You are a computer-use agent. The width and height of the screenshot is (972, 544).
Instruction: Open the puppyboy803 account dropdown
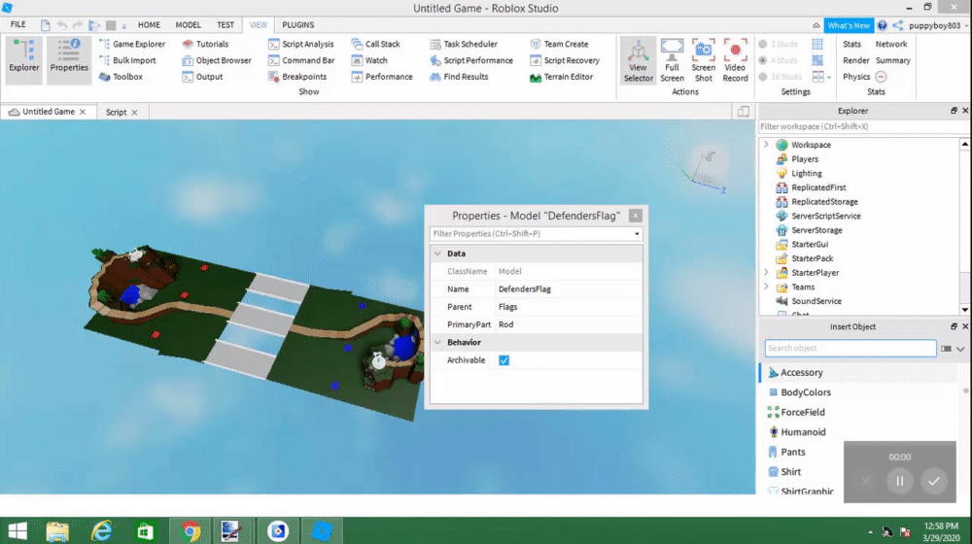pyautogui.click(x=937, y=25)
